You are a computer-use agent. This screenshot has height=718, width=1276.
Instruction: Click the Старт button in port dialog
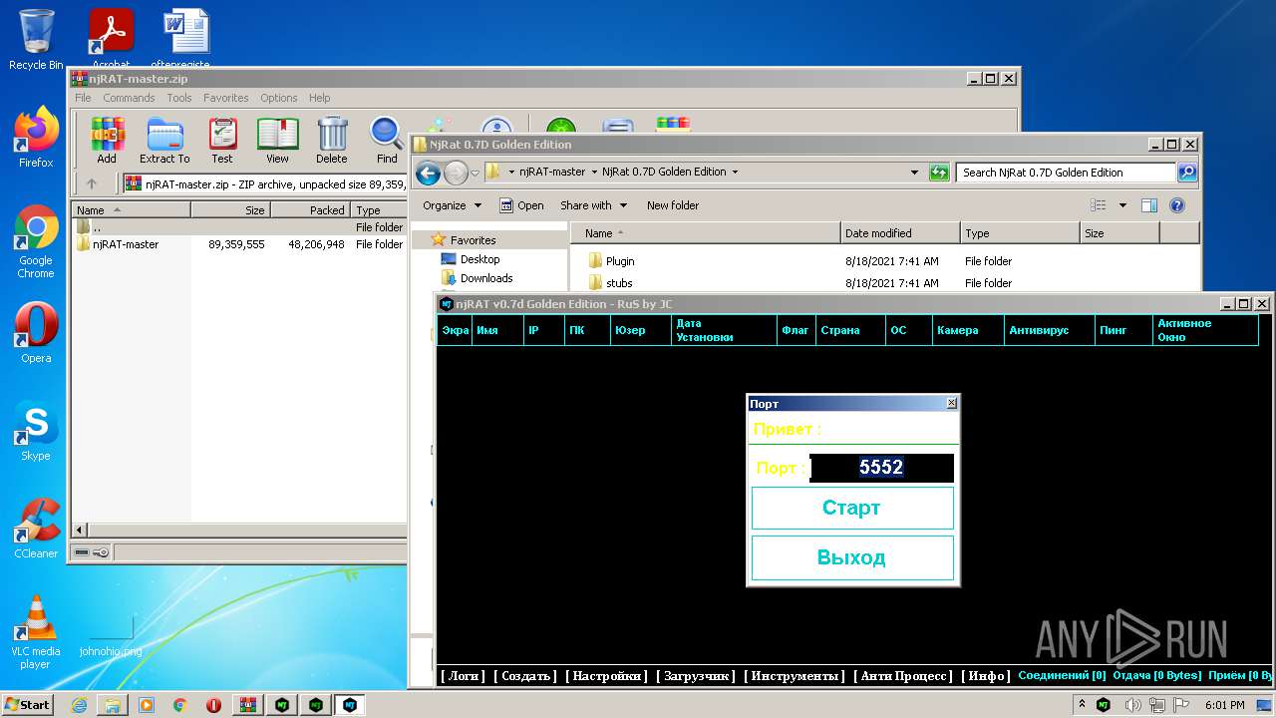pos(852,508)
